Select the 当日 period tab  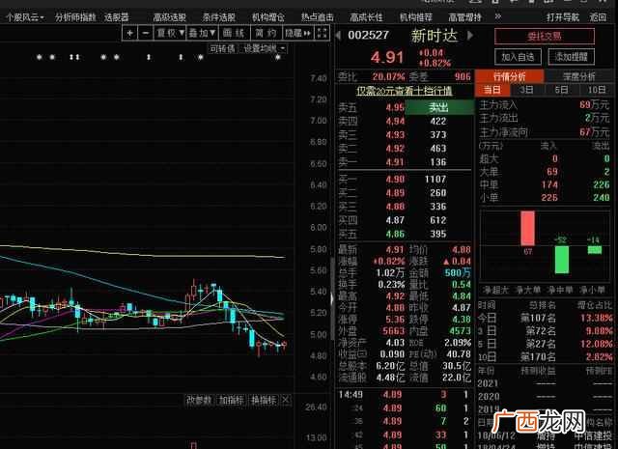click(492, 90)
